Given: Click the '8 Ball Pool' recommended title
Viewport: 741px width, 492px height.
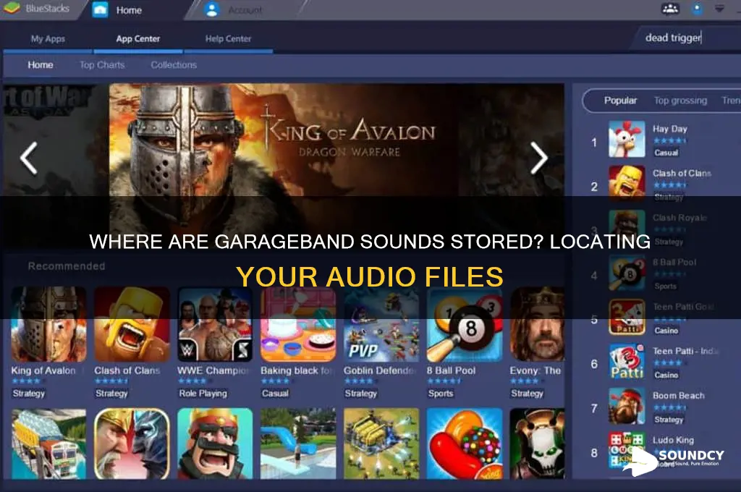Looking at the screenshot, I should (451, 370).
